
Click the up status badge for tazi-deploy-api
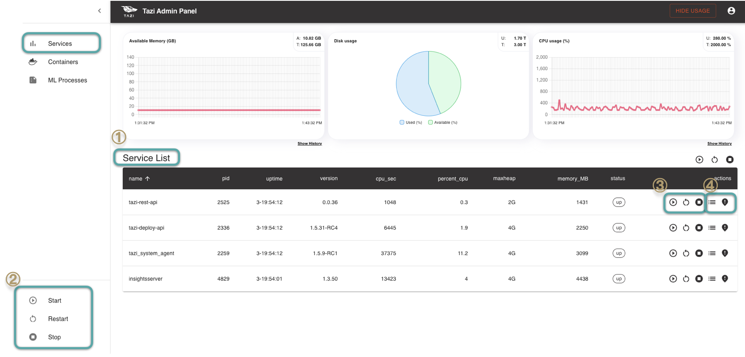(619, 228)
